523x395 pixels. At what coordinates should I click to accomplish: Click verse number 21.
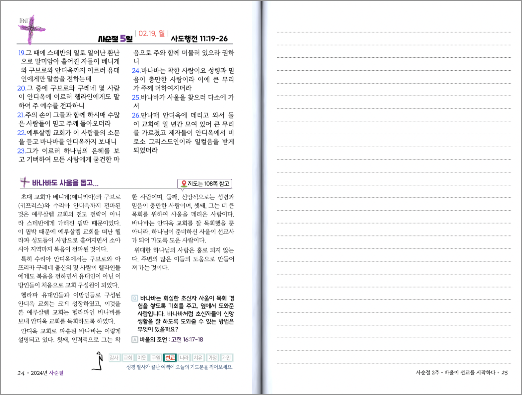pyautogui.click(x=21, y=115)
